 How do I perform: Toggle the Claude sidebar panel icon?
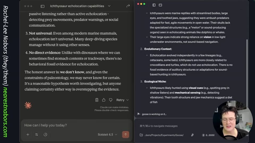42,6
